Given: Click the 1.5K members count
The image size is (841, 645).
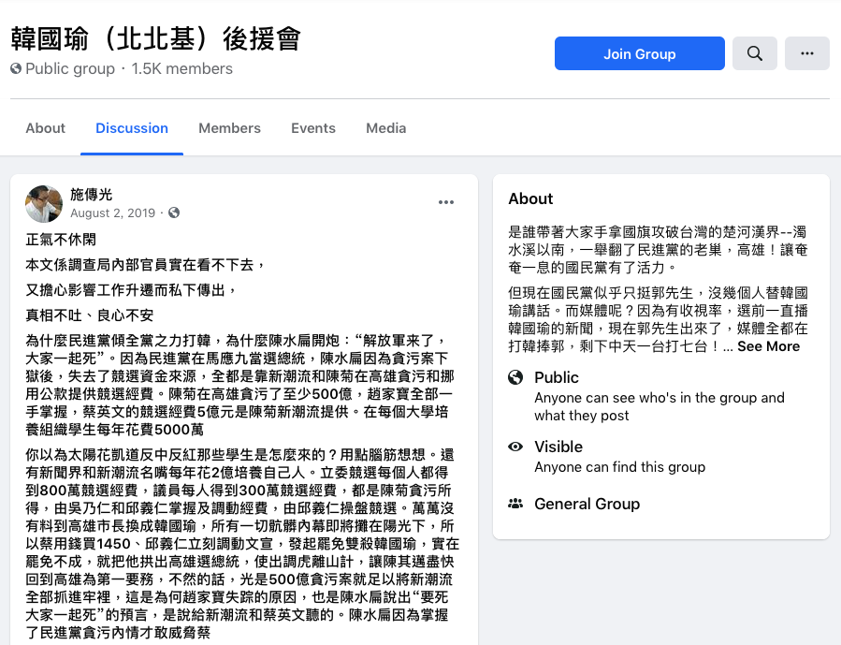Looking at the screenshot, I should point(181,68).
